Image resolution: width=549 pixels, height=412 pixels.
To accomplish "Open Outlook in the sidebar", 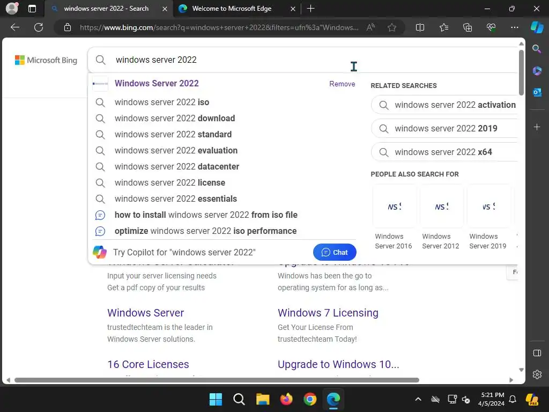I will coord(537,92).
